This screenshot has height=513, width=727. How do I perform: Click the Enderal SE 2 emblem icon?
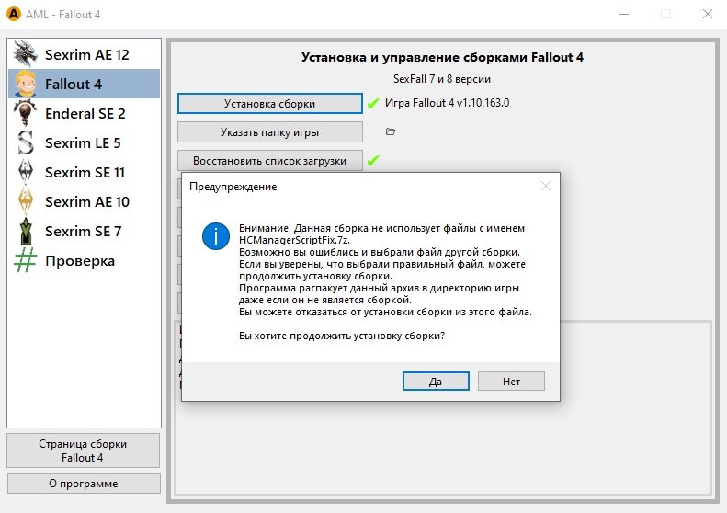26,113
